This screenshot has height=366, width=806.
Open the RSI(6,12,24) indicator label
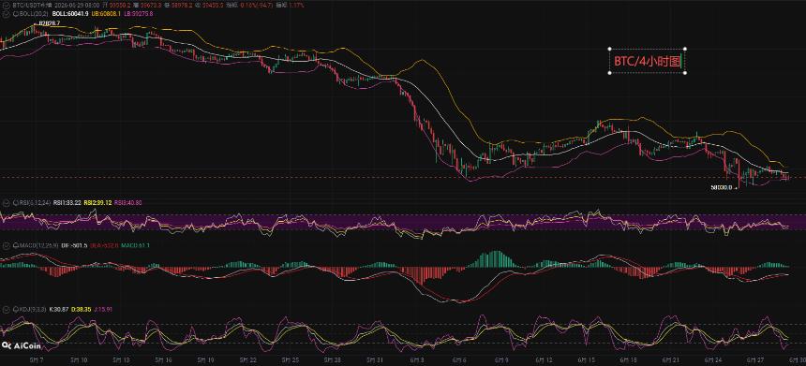point(35,203)
